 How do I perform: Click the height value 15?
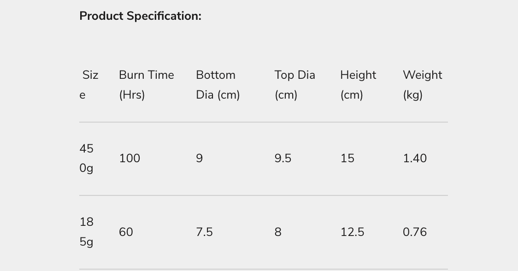[347, 159]
